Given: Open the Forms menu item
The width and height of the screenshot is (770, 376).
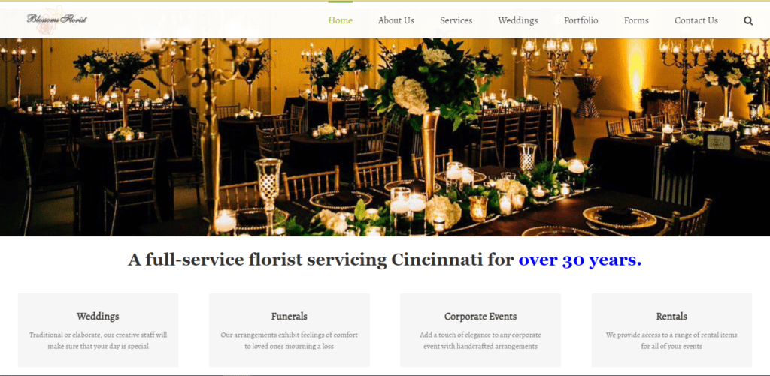Looking at the screenshot, I should (x=636, y=20).
